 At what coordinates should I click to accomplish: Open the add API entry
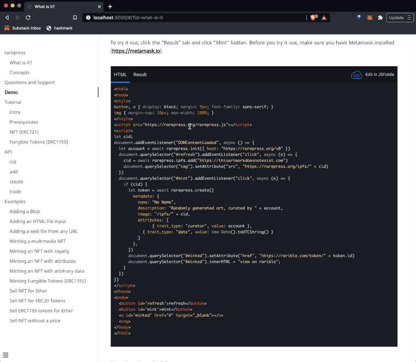pos(13,172)
